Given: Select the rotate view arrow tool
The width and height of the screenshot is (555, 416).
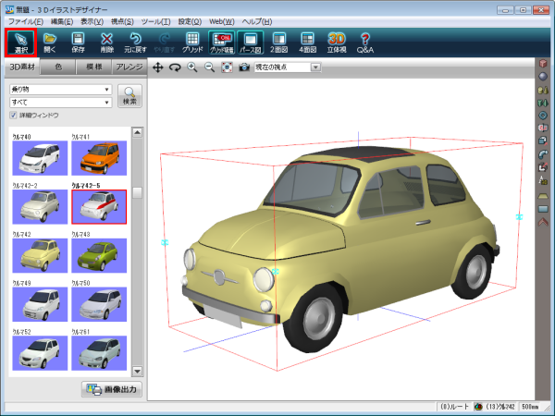Looking at the screenshot, I should point(175,67).
